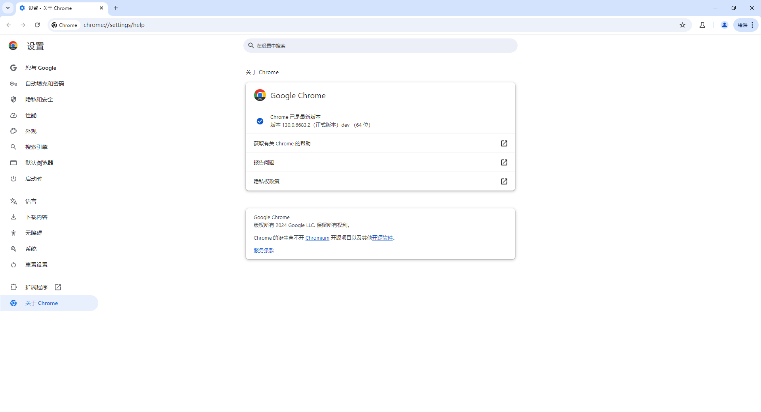Click the browser window icon beside 默认浏览器
The height and width of the screenshot is (412, 761).
[13, 163]
